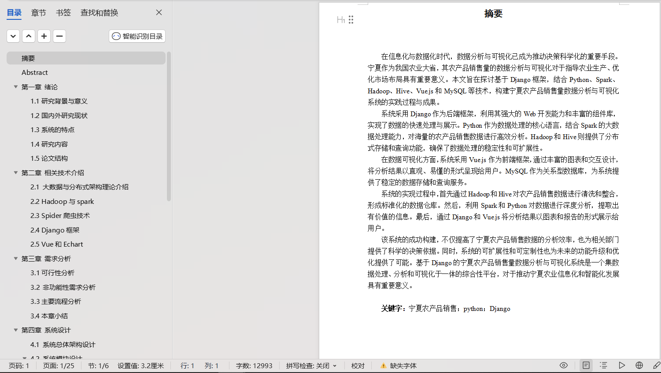Image resolution: width=661 pixels, height=373 pixels.
Task: Click the 摘要 title in document
Action: (x=493, y=14)
